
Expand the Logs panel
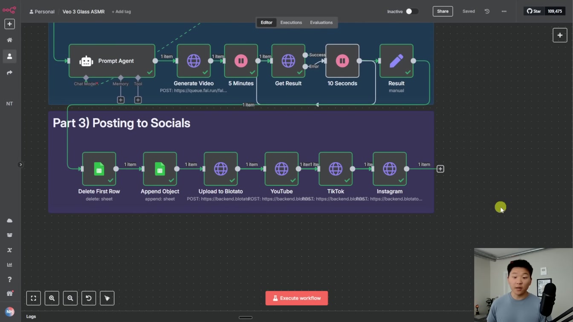pyautogui.click(x=31, y=316)
